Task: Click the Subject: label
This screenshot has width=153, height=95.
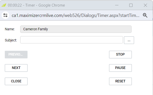Action: pyautogui.click(x=11, y=40)
